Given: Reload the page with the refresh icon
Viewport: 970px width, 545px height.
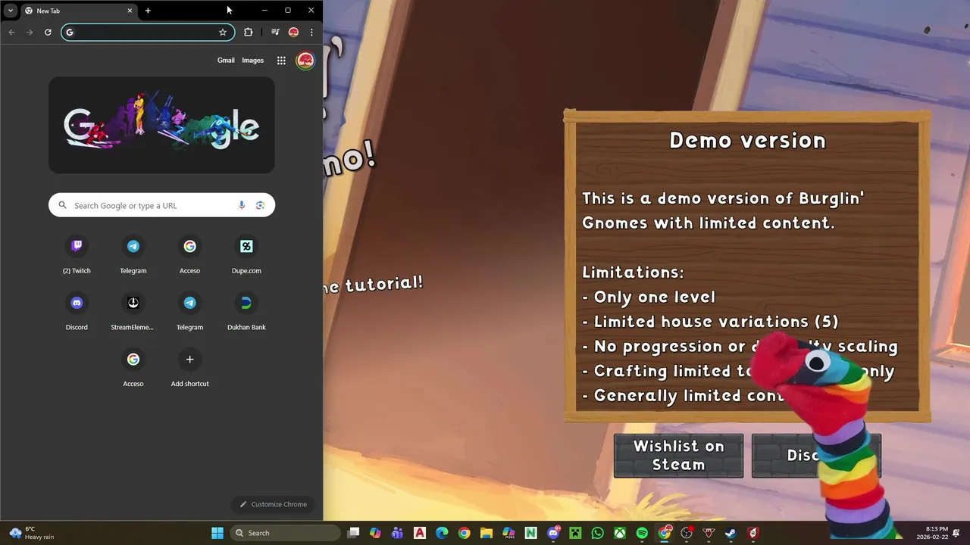Looking at the screenshot, I should [x=48, y=32].
